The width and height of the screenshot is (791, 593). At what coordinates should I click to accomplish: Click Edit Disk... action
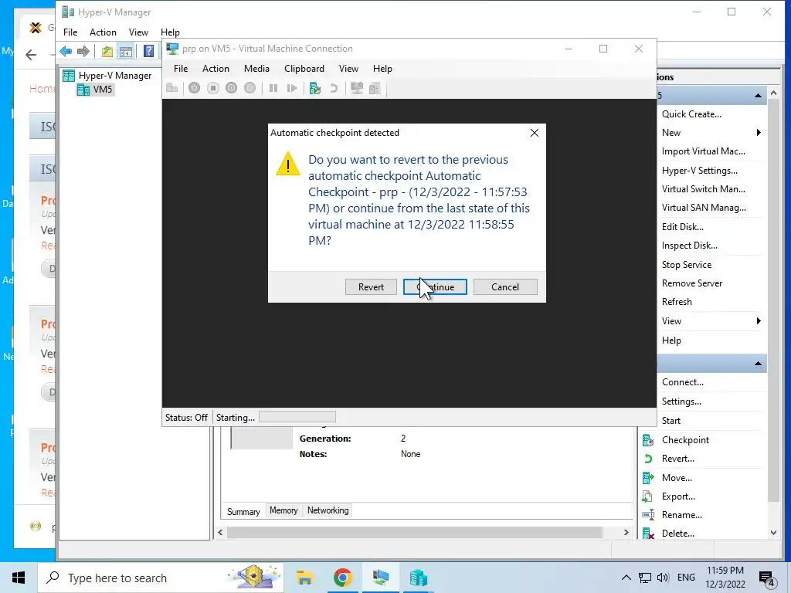[683, 227]
